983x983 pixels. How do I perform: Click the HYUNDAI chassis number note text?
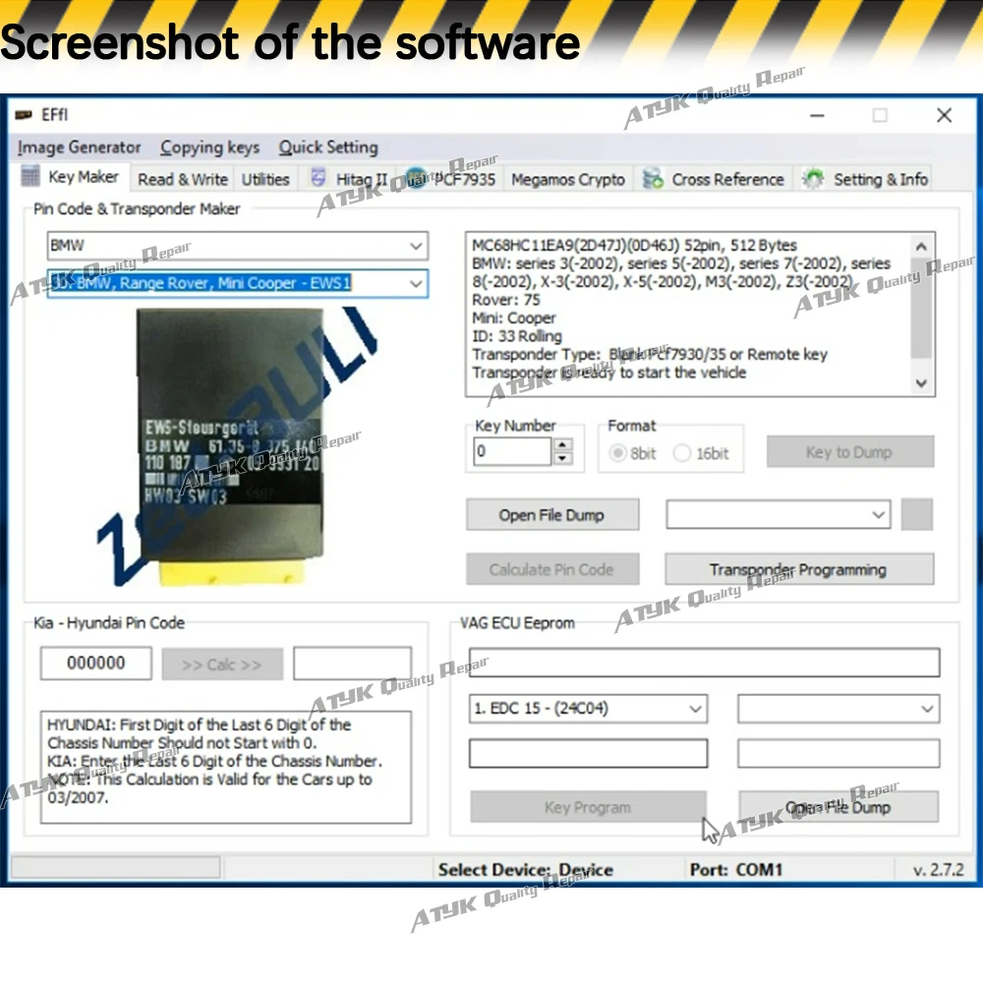pyautogui.click(x=200, y=734)
